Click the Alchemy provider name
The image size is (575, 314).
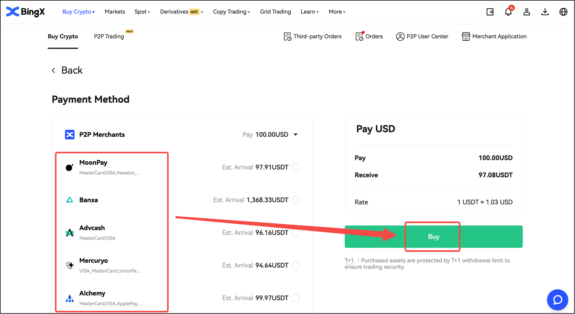coord(92,293)
